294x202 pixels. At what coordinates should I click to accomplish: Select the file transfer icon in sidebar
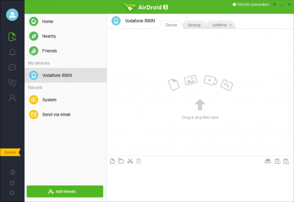[x=12, y=37]
